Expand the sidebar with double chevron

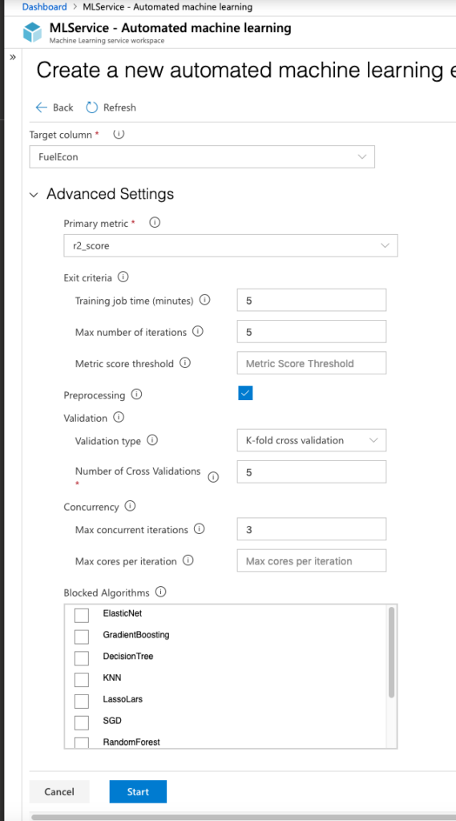13,57
